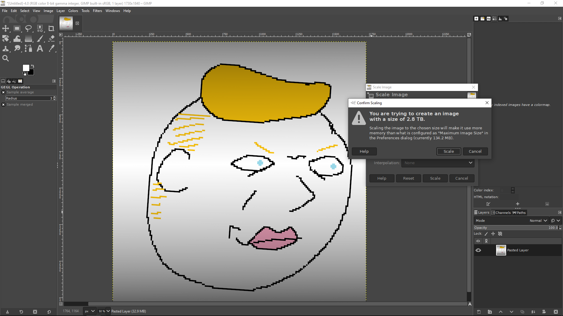This screenshot has width=563, height=316.
Task: Click Cancel in Confirm Scaling dialog
Action: tap(475, 151)
